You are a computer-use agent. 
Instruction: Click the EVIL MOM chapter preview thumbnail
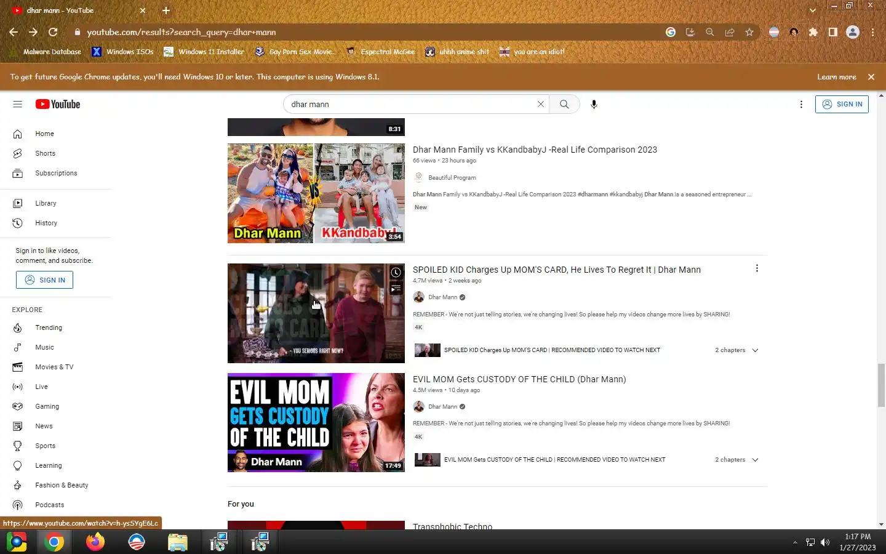[427, 460]
